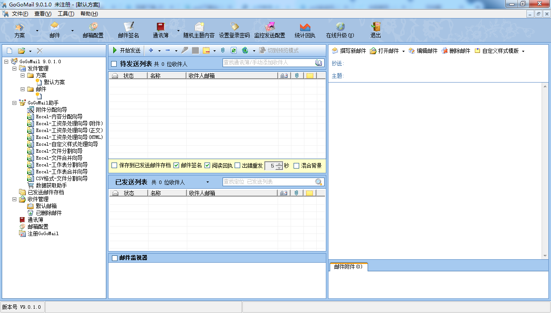
Task: Click 删除邮件 delete mail button
Action: (x=455, y=51)
